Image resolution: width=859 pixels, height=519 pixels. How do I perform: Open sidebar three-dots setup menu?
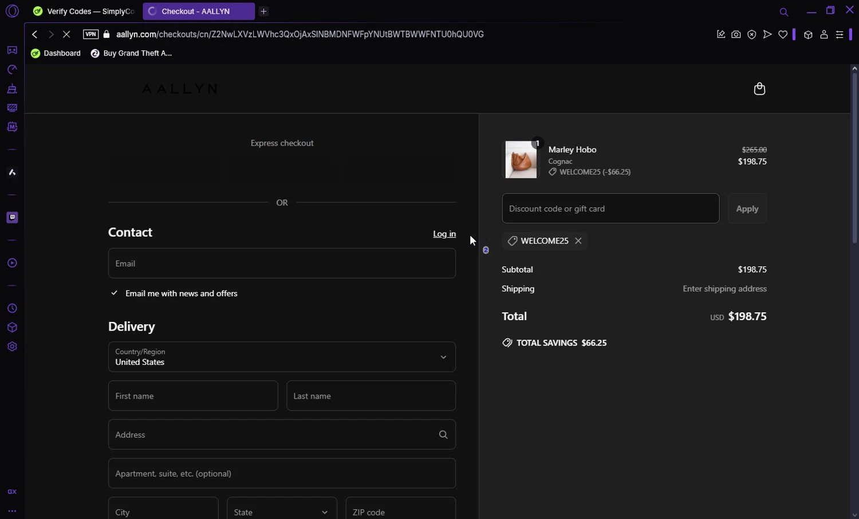click(x=12, y=511)
